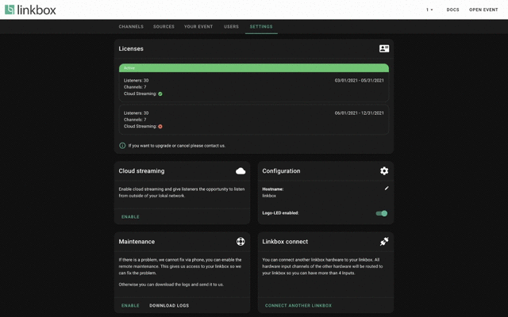Click the Linkbox connect plug icon
508x317 pixels.
click(384, 241)
